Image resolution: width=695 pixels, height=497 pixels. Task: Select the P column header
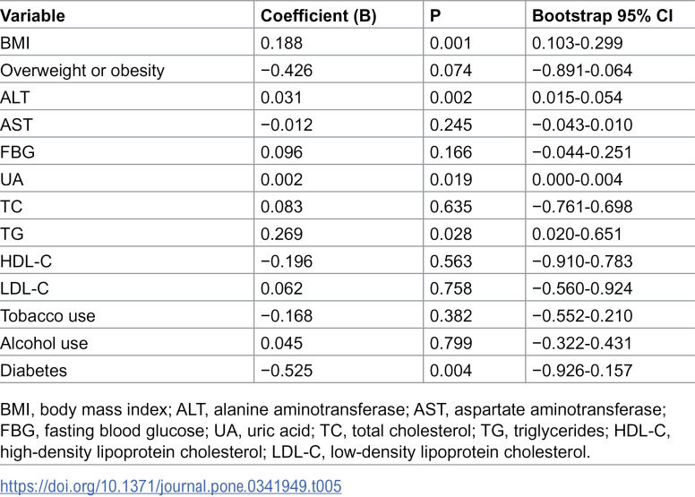(x=435, y=16)
